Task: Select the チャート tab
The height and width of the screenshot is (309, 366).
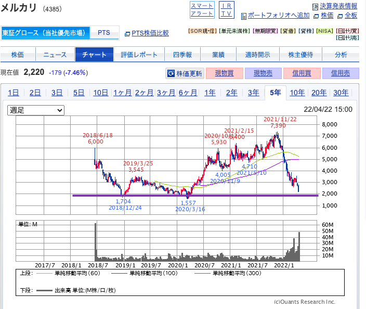Action: click(x=94, y=55)
